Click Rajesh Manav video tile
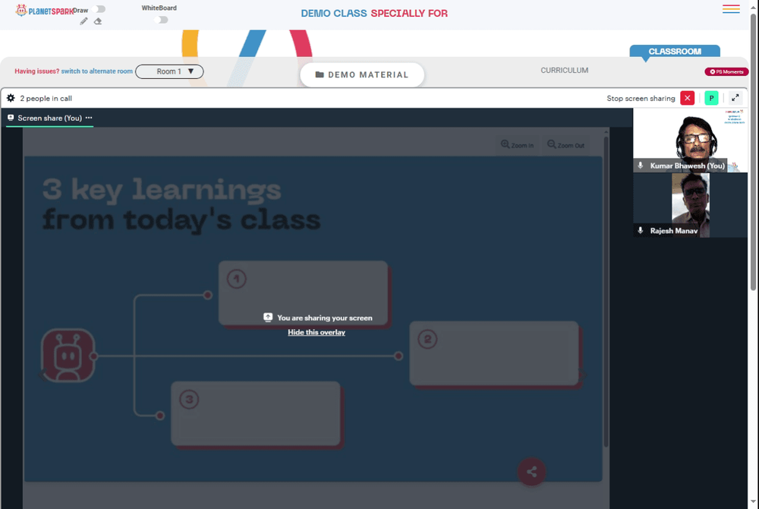The height and width of the screenshot is (509, 759). (690, 205)
